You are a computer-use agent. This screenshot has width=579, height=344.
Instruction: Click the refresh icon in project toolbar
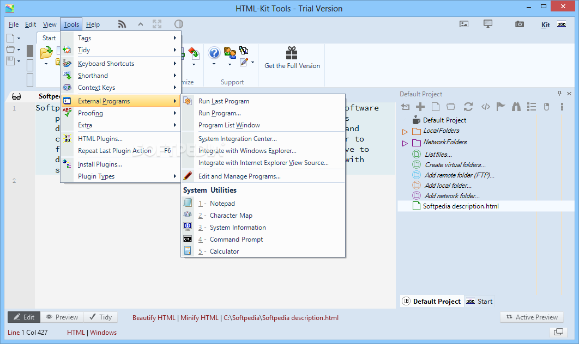pos(468,107)
